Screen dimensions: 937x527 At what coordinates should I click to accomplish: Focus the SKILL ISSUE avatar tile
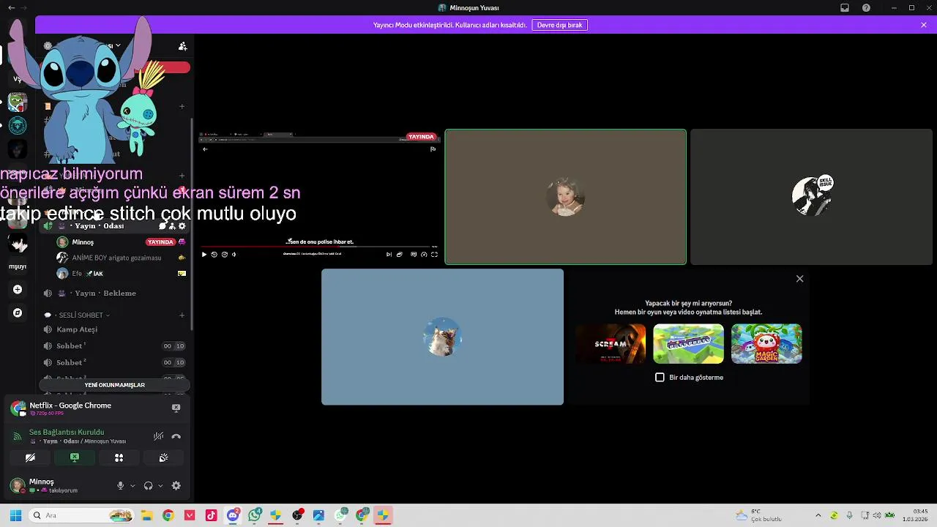(812, 197)
